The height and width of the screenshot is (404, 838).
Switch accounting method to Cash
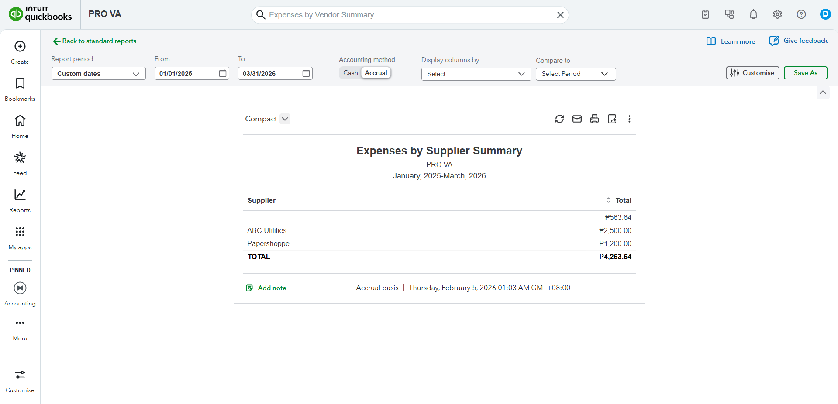pos(350,73)
